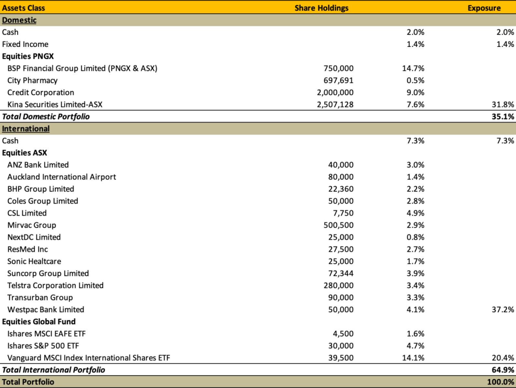This screenshot has height=388, width=516.
Task: Click the Credit Corporation row name
Action: click(41, 92)
